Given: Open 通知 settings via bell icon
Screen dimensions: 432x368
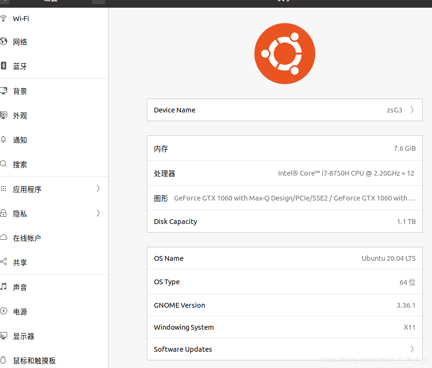Looking at the screenshot, I should coord(8,140).
